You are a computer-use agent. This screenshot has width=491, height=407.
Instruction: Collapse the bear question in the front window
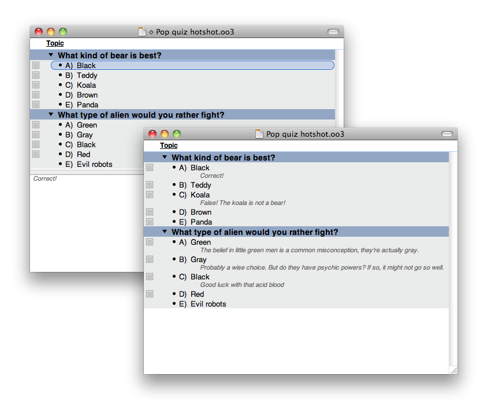165,158
